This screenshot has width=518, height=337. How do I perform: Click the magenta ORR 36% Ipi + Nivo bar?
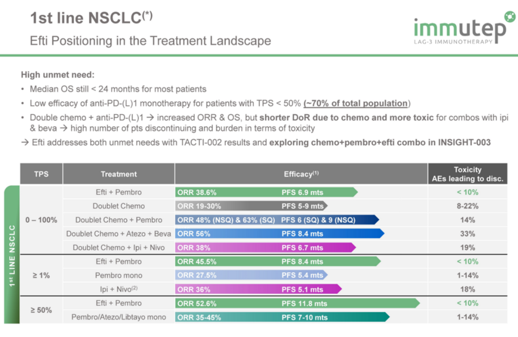click(x=259, y=289)
